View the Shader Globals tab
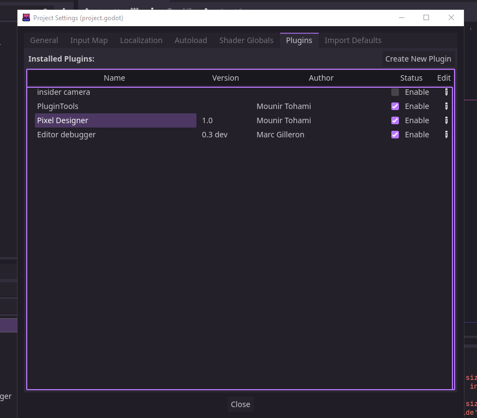The image size is (477, 418). tap(246, 40)
